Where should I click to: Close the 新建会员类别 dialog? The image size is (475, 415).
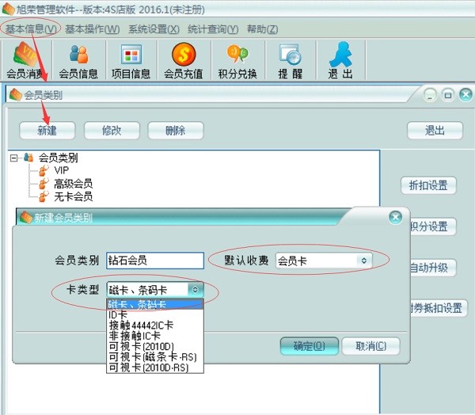(395, 217)
